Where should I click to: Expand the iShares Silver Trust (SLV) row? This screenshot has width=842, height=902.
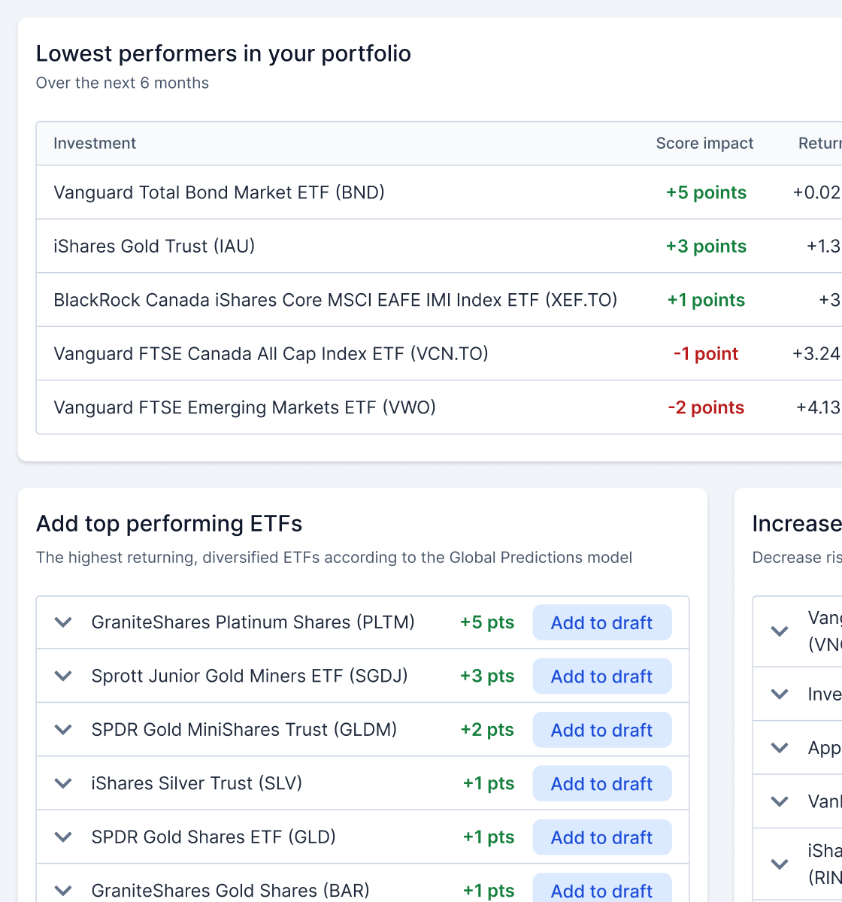click(64, 783)
